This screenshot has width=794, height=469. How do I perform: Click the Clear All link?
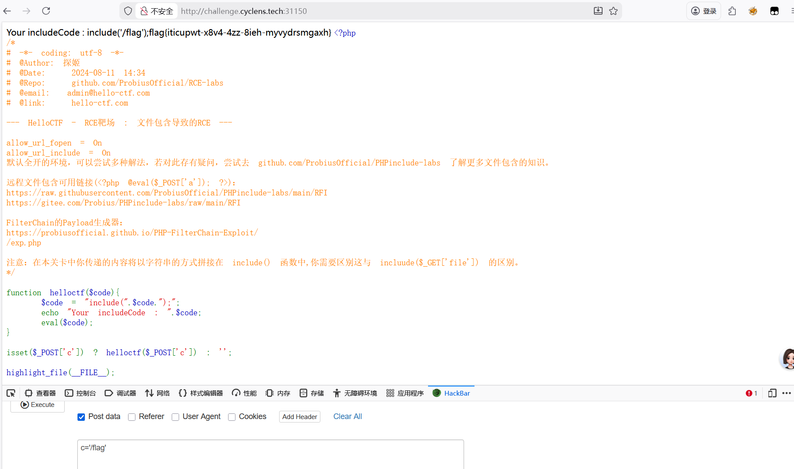348,416
